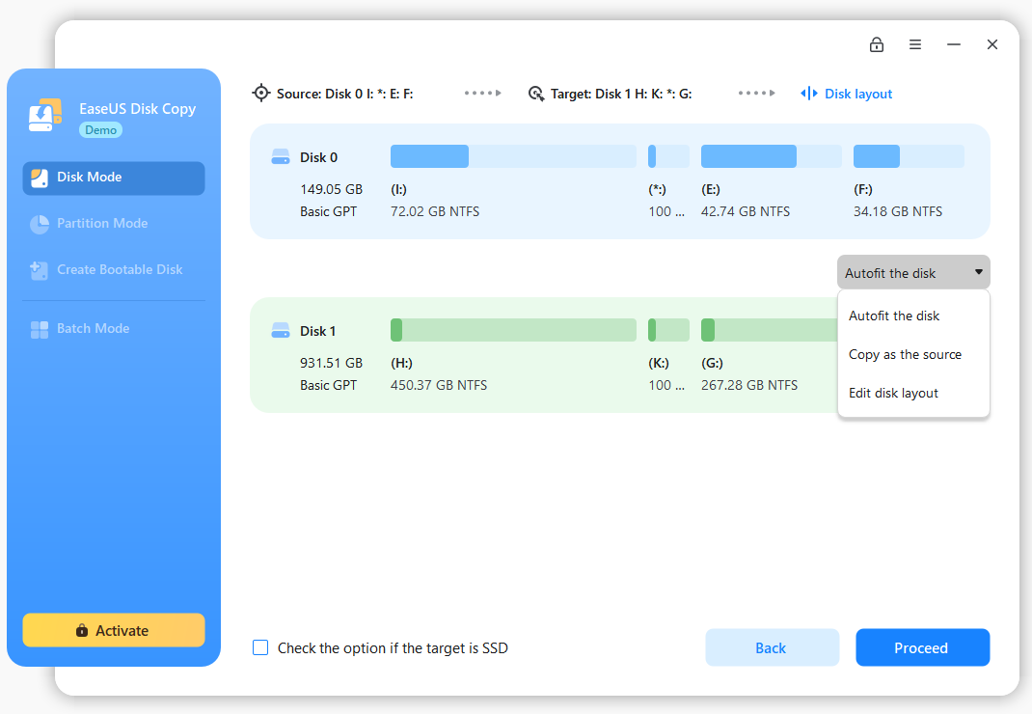Image resolution: width=1032 pixels, height=714 pixels.
Task: Click the Disk Mode icon
Action: coord(39,178)
